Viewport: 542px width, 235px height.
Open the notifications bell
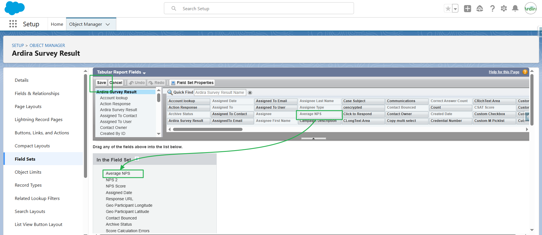pyautogui.click(x=515, y=8)
